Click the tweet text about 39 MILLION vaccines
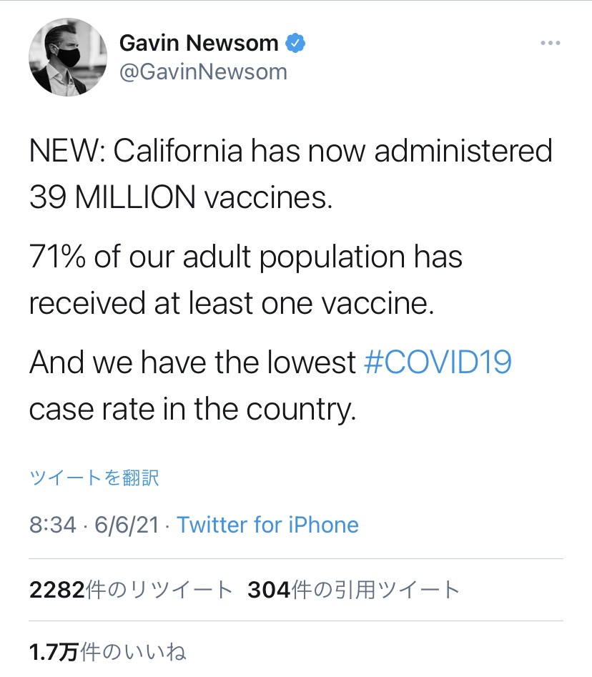 point(181,197)
